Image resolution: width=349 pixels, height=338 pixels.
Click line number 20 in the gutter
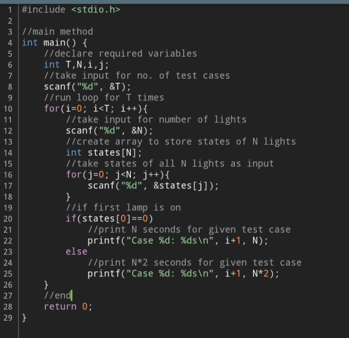coord(8,219)
